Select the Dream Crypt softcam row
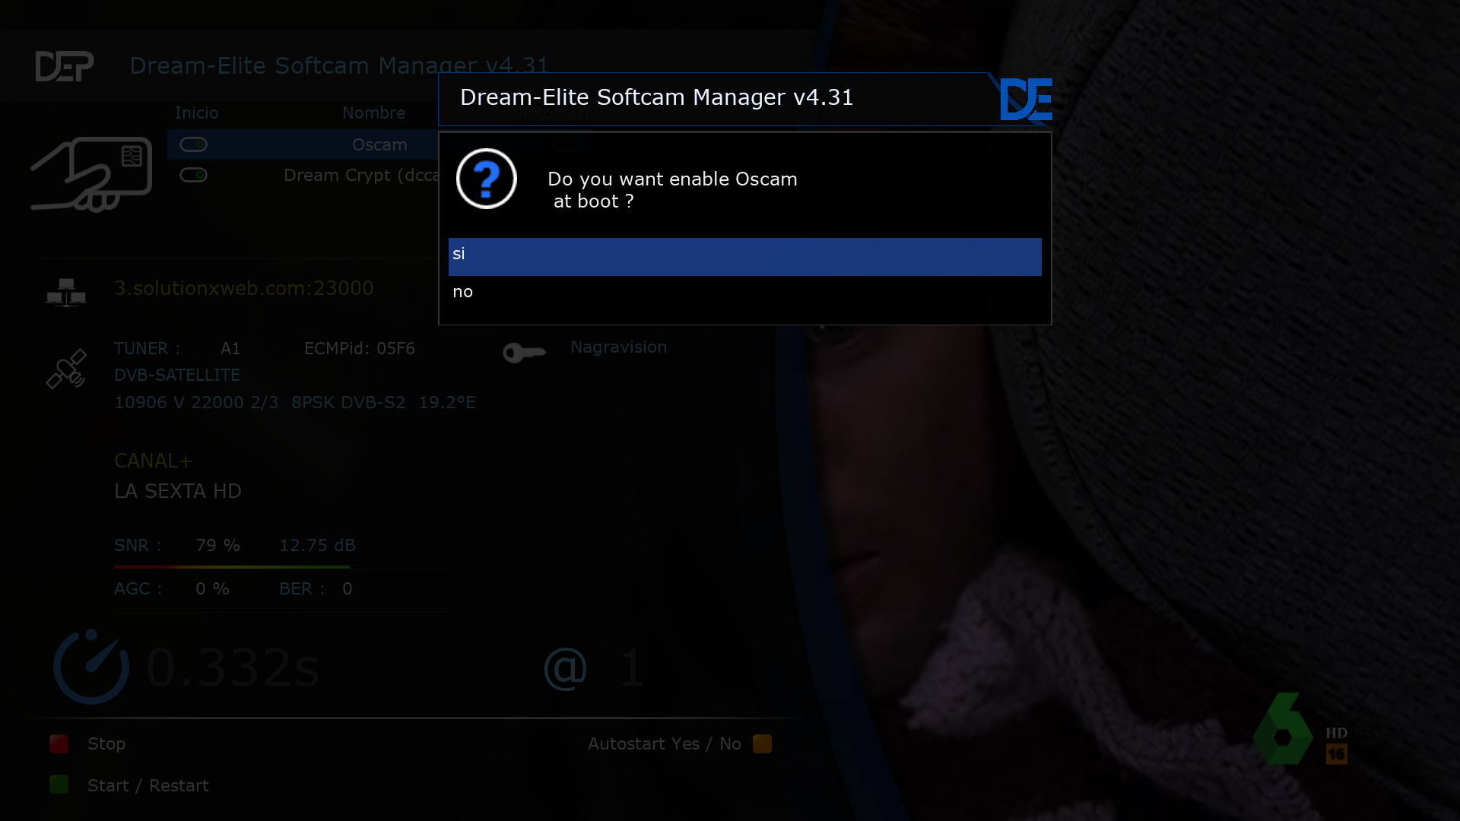The width and height of the screenshot is (1460, 821). pyautogui.click(x=361, y=176)
